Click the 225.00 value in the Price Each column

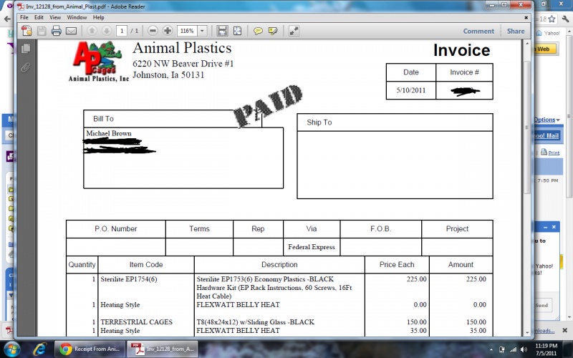(416, 279)
